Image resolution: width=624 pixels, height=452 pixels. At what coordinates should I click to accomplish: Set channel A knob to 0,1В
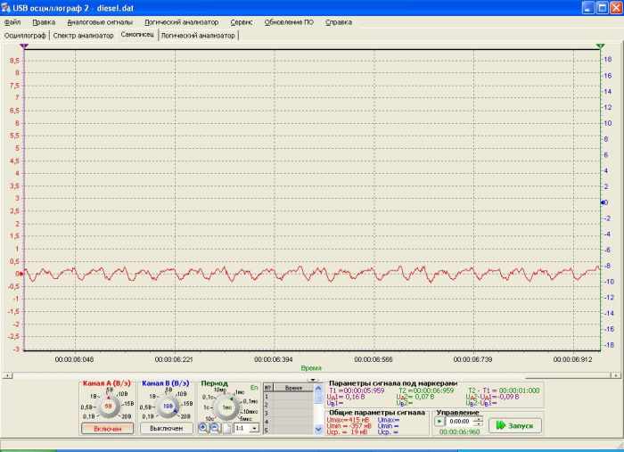[x=89, y=416]
